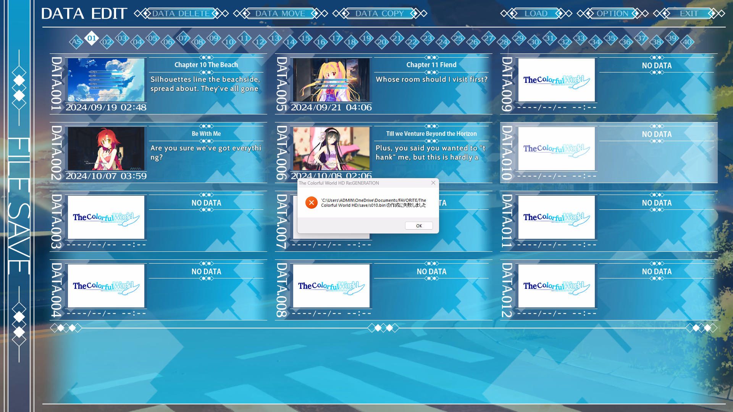This screenshot has width=733, height=412.
Task: Click NO DATA label of DATA.012
Action: pyautogui.click(x=657, y=272)
